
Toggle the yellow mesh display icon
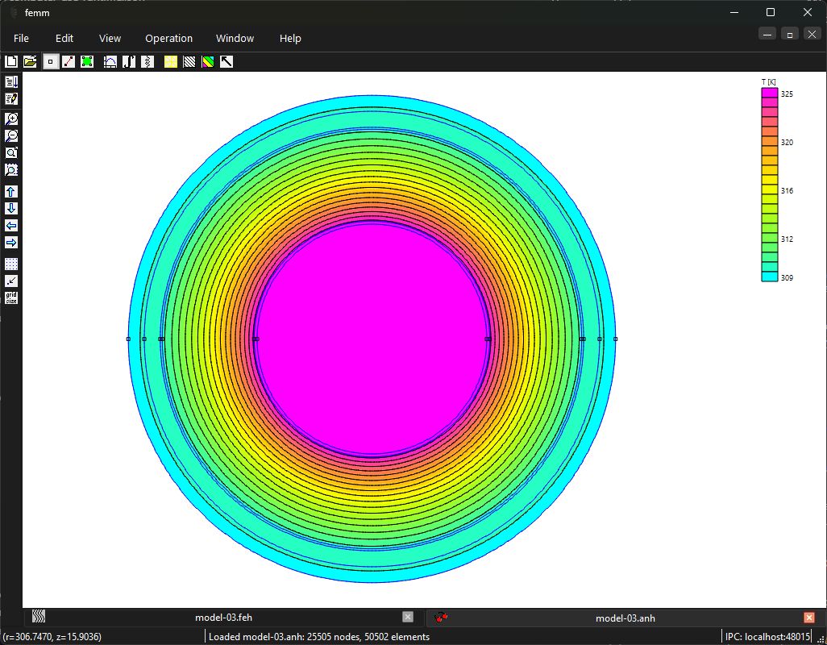[x=170, y=62]
